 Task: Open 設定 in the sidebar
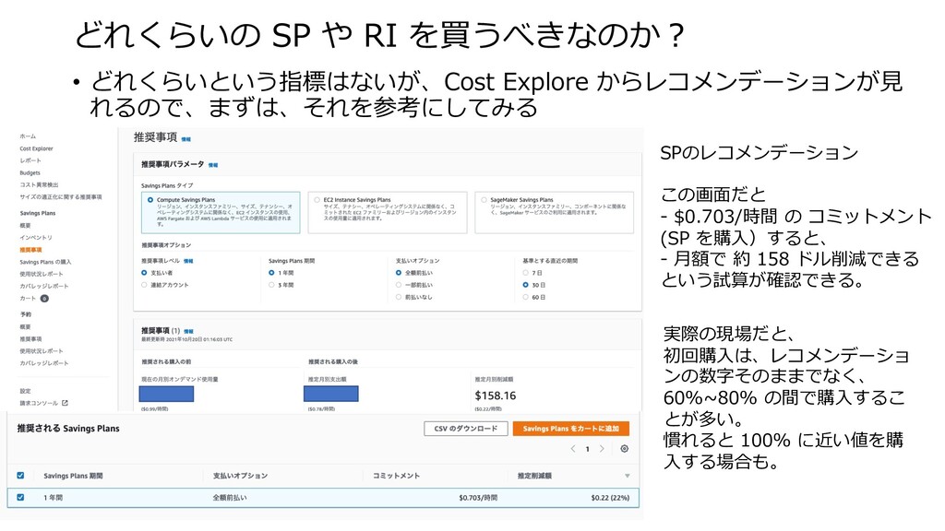tap(25, 391)
